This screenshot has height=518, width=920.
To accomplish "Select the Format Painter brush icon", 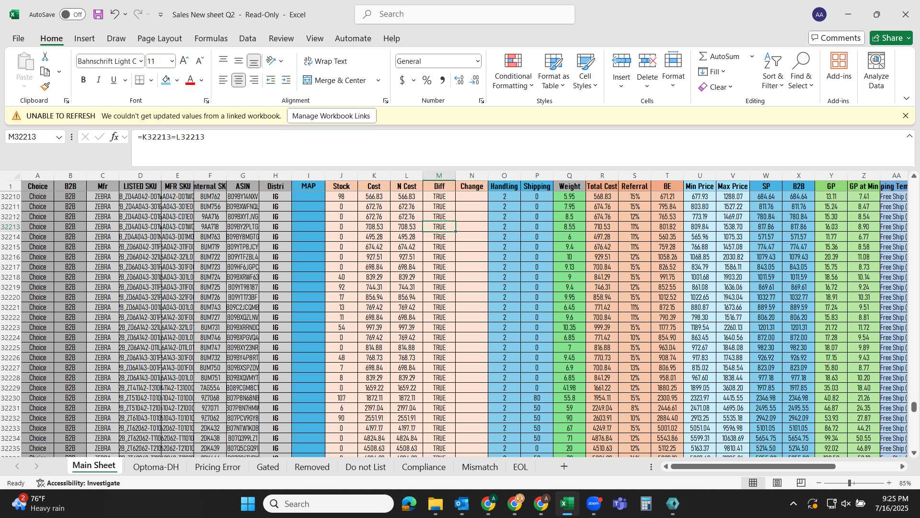I will 45,87.
